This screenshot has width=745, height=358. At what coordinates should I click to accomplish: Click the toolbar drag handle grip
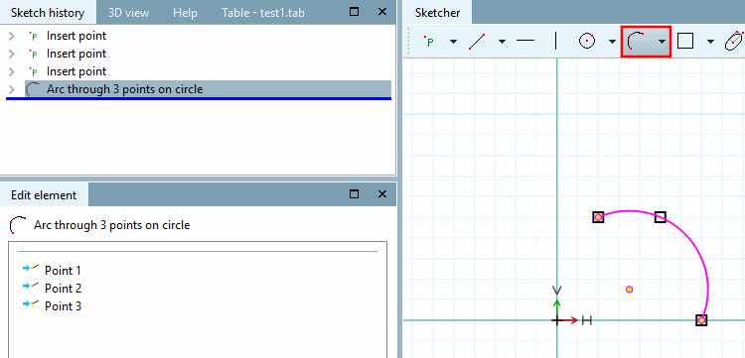(409, 42)
